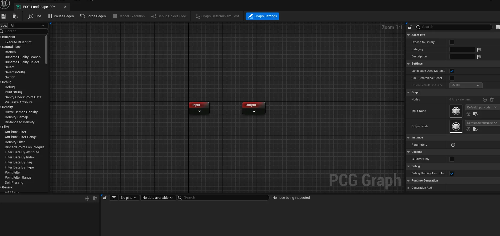Run Graph Determinism Test
The image size is (500, 236).
point(217,16)
